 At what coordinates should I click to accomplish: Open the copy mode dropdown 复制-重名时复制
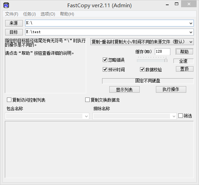tap(142, 42)
